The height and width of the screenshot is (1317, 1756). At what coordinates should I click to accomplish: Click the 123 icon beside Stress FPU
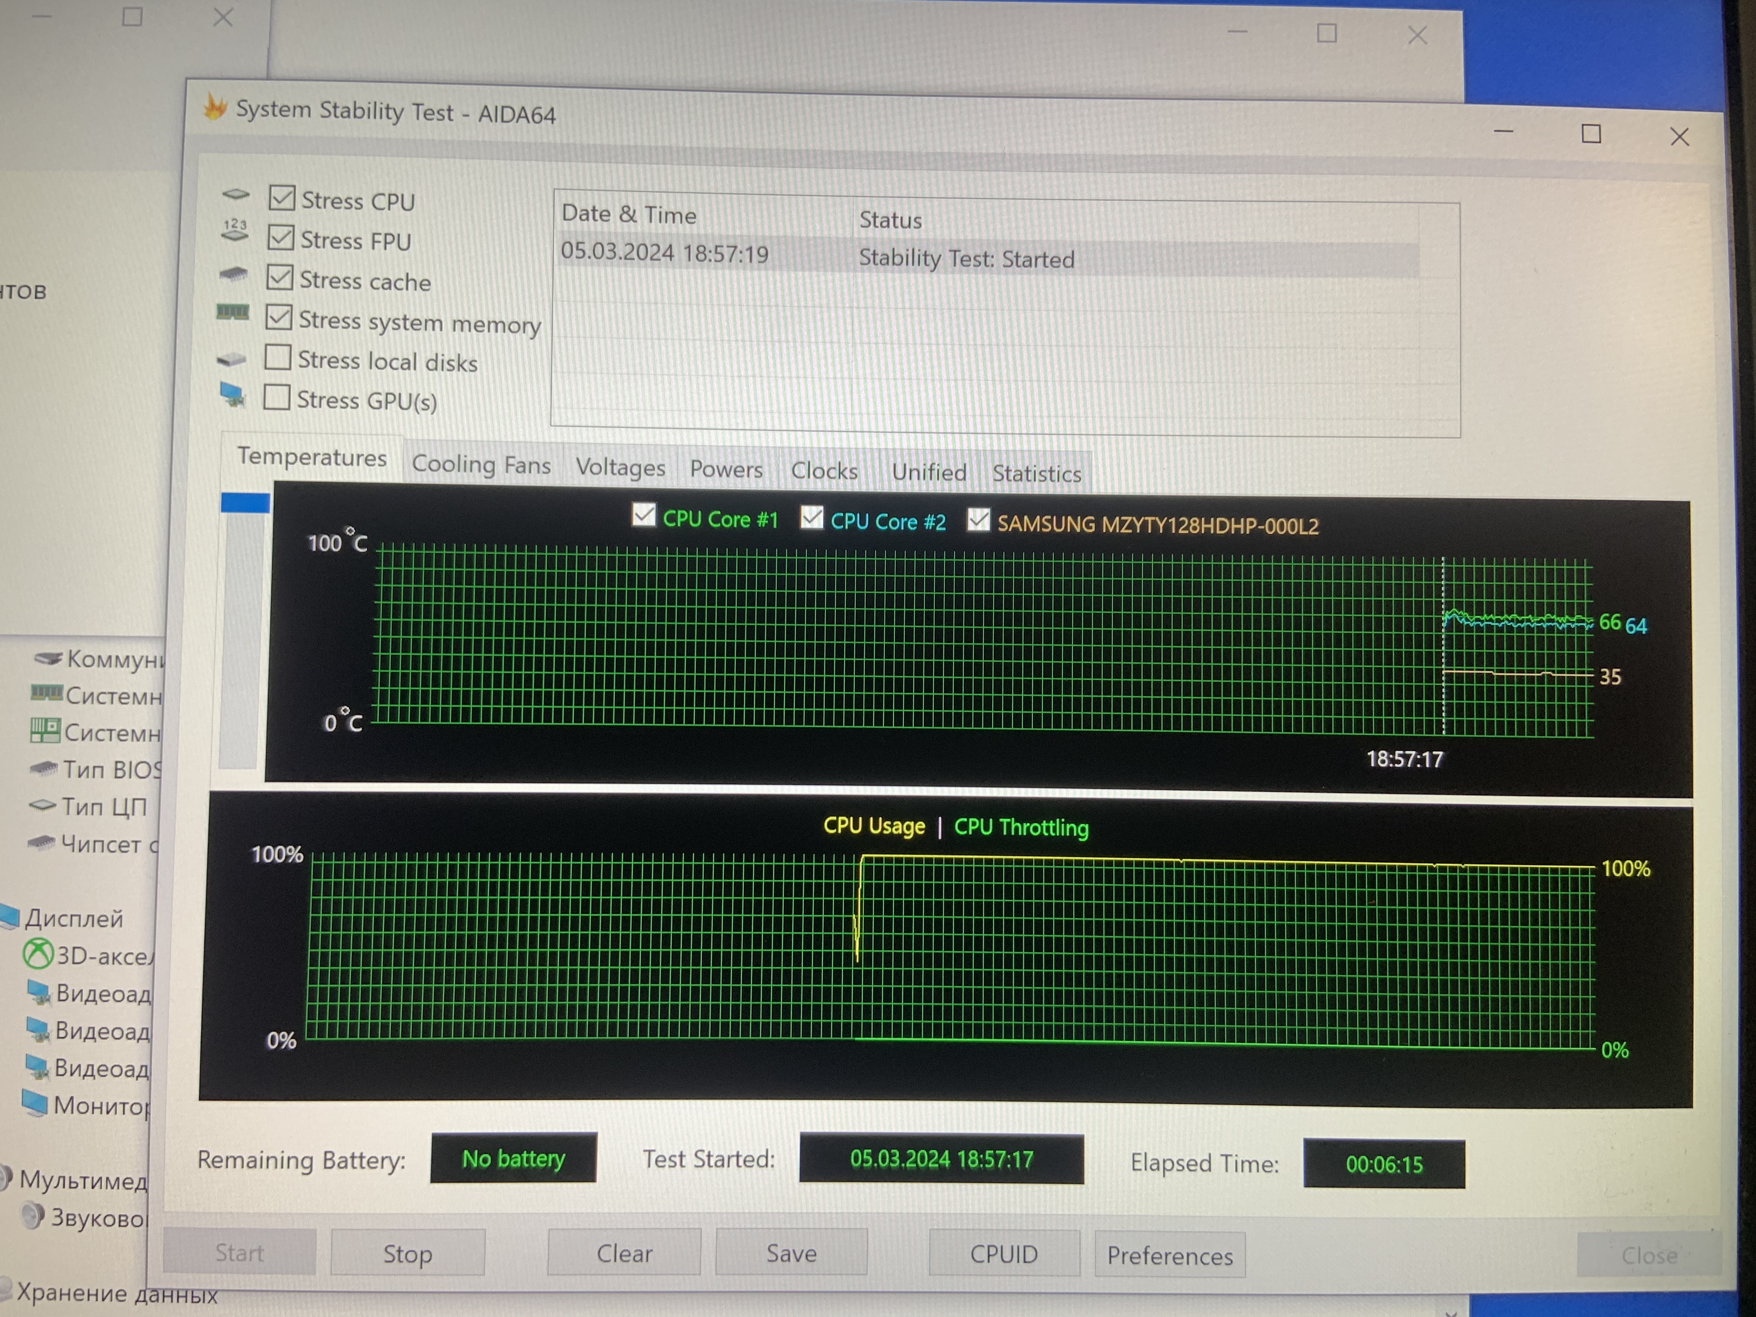click(x=235, y=230)
